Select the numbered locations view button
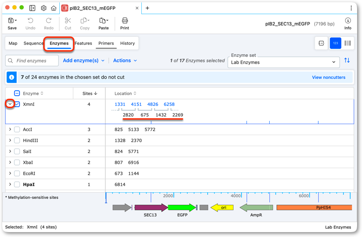Screen dimensions: 362x237 [335, 43]
